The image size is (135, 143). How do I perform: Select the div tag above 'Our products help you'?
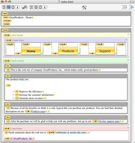tap(8, 76)
